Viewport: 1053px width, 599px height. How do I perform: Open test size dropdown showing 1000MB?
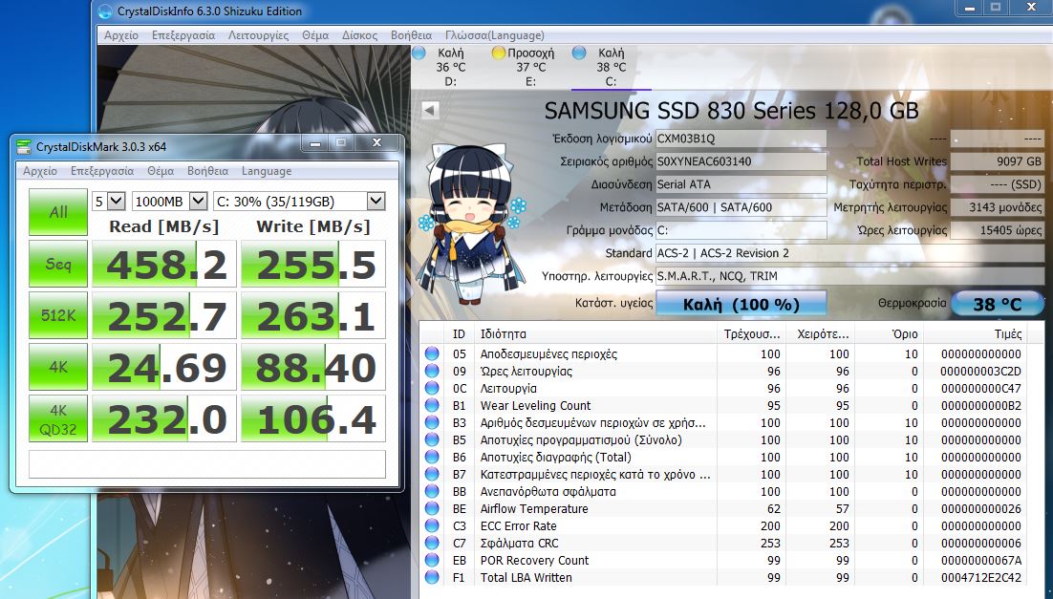point(169,201)
